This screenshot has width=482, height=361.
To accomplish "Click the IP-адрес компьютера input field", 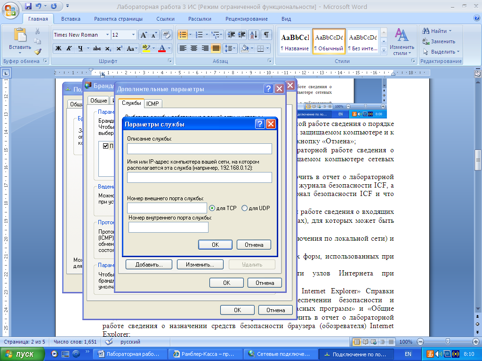I will (x=200, y=177).
